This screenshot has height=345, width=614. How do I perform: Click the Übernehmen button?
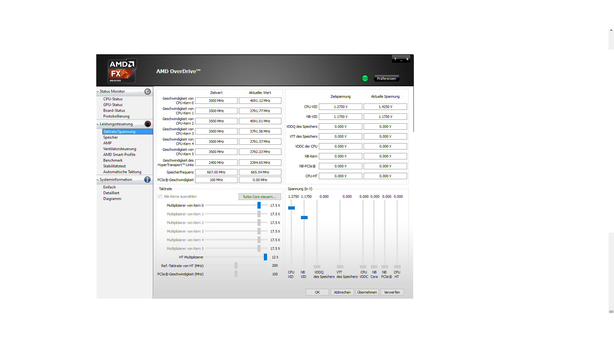coord(367,292)
